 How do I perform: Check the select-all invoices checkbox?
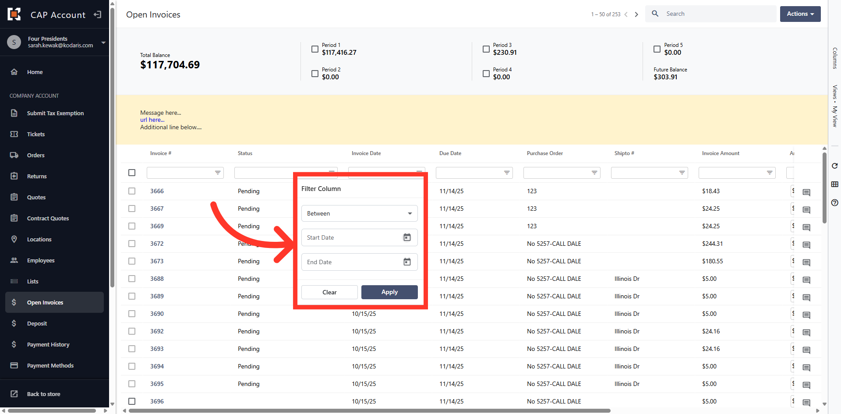(x=132, y=173)
